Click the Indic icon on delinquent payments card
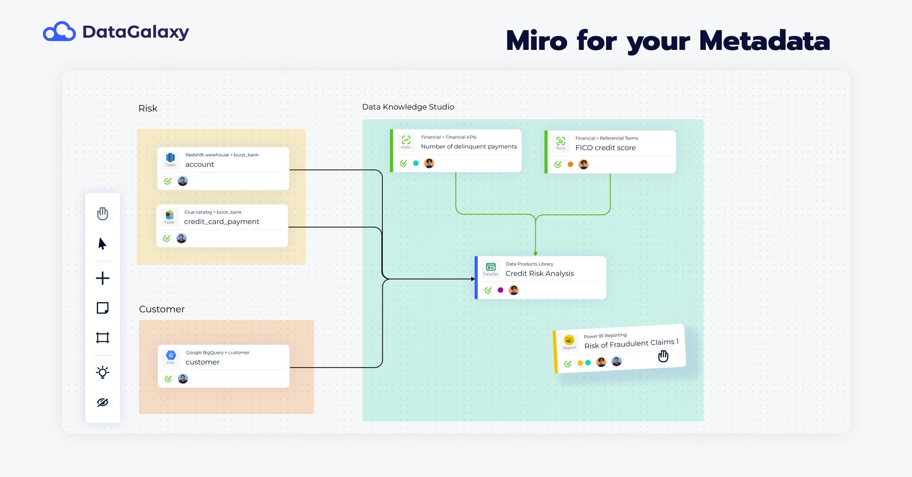Image resolution: width=912 pixels, height=477 pixels. [406, 140]
